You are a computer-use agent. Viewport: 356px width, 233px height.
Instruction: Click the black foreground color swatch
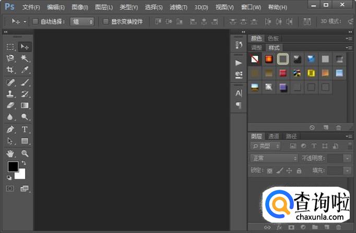pos(13,166)
